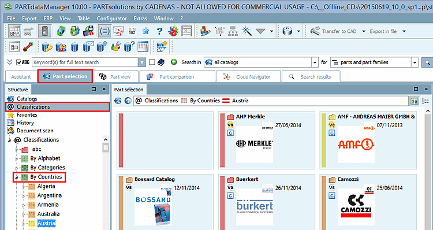
Task: Open the dropdown arrow next to cylindrical part icon
Action: pos(298,31)
